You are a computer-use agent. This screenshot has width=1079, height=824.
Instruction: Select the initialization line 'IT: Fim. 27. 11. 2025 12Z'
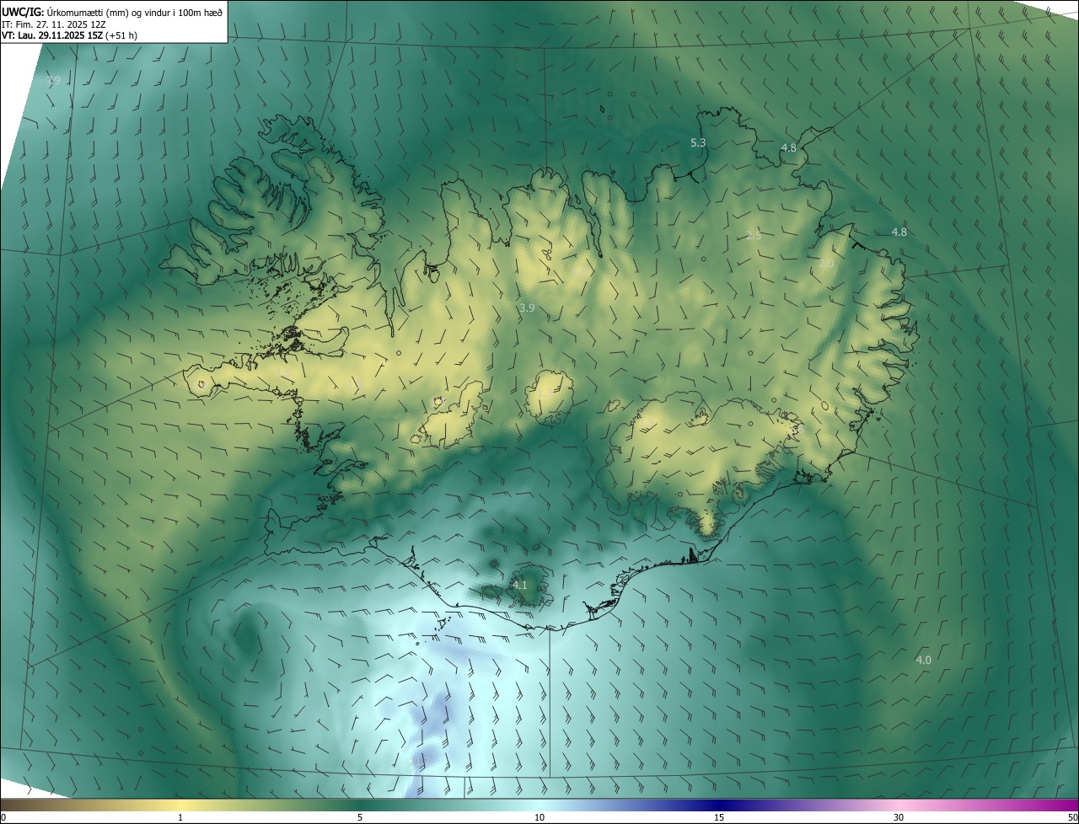[53, 24]
